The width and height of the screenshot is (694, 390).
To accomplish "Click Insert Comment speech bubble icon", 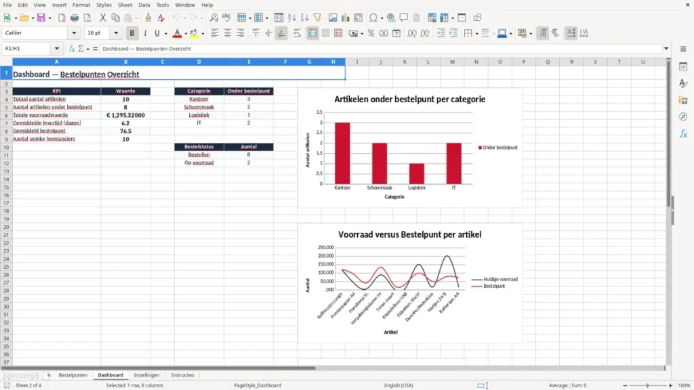I will tap(404, 18).
